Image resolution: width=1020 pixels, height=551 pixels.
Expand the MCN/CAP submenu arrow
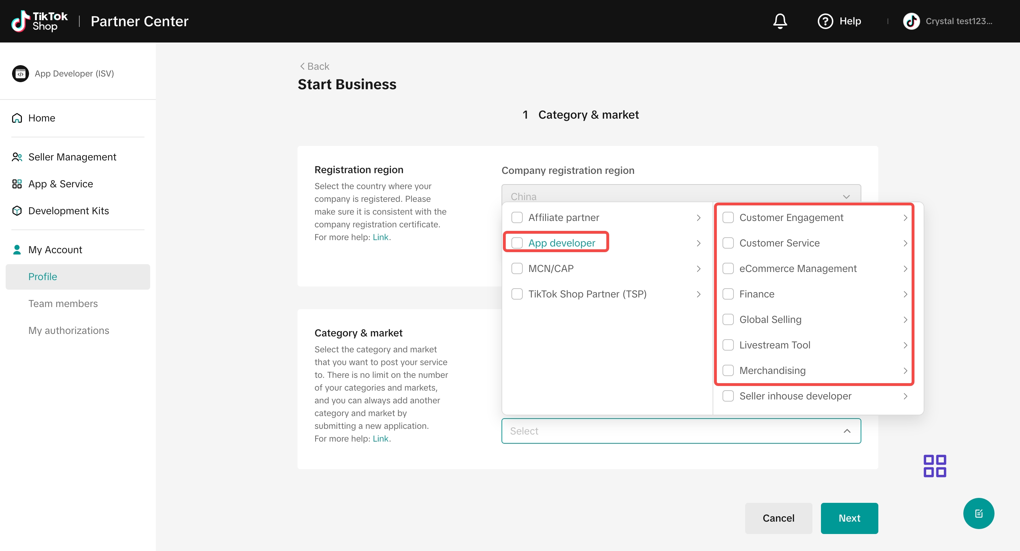tap(698, 269)
